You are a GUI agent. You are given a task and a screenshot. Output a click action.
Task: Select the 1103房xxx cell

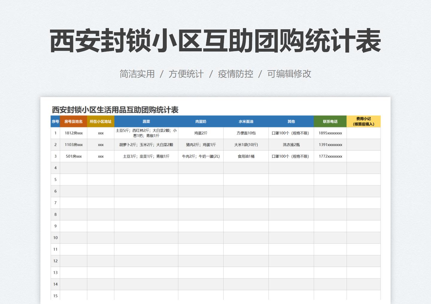tap(73, 145)
